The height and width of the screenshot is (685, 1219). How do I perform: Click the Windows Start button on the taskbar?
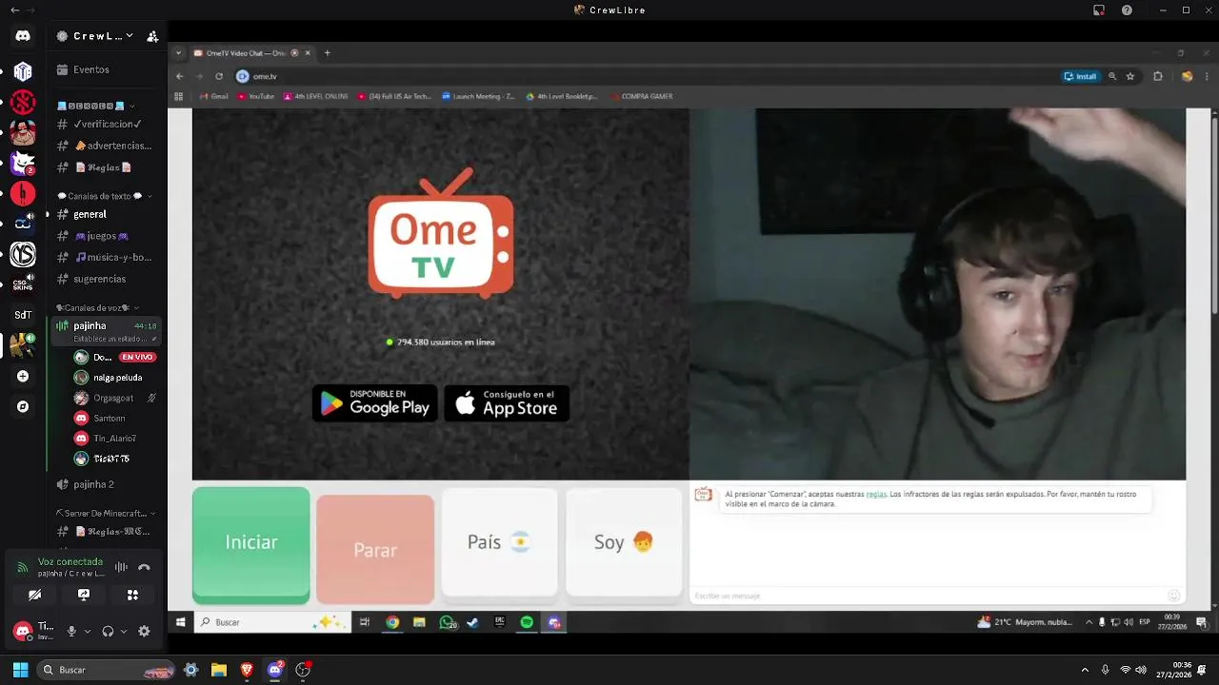(x=20, y=670)
